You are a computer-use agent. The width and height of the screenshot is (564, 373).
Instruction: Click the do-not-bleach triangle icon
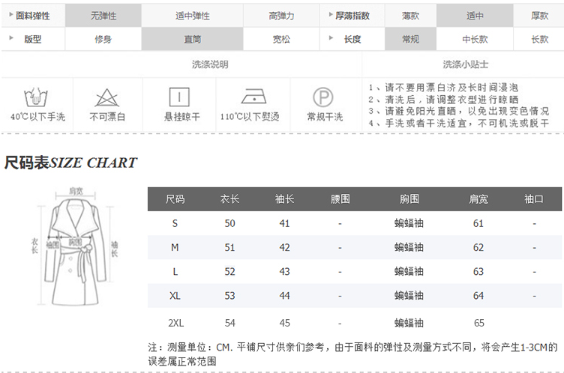106,97
